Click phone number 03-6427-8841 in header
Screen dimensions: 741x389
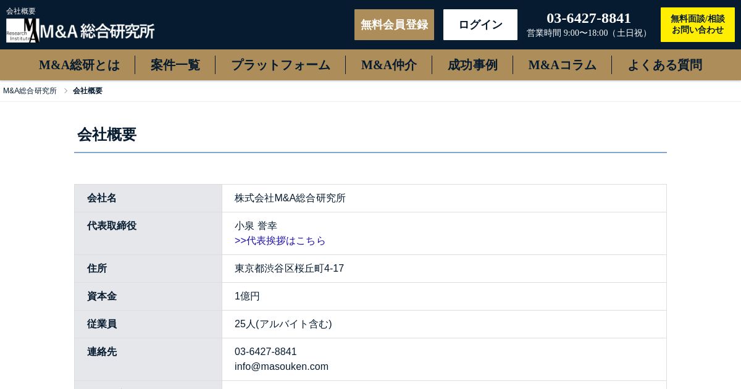pyautogui.click(x=588, y=19)
